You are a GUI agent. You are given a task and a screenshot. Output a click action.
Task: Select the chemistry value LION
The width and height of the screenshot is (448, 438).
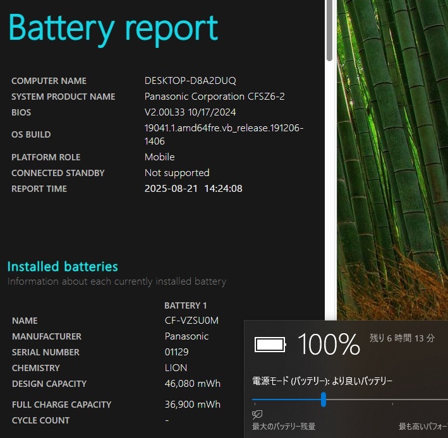(176, 368)
